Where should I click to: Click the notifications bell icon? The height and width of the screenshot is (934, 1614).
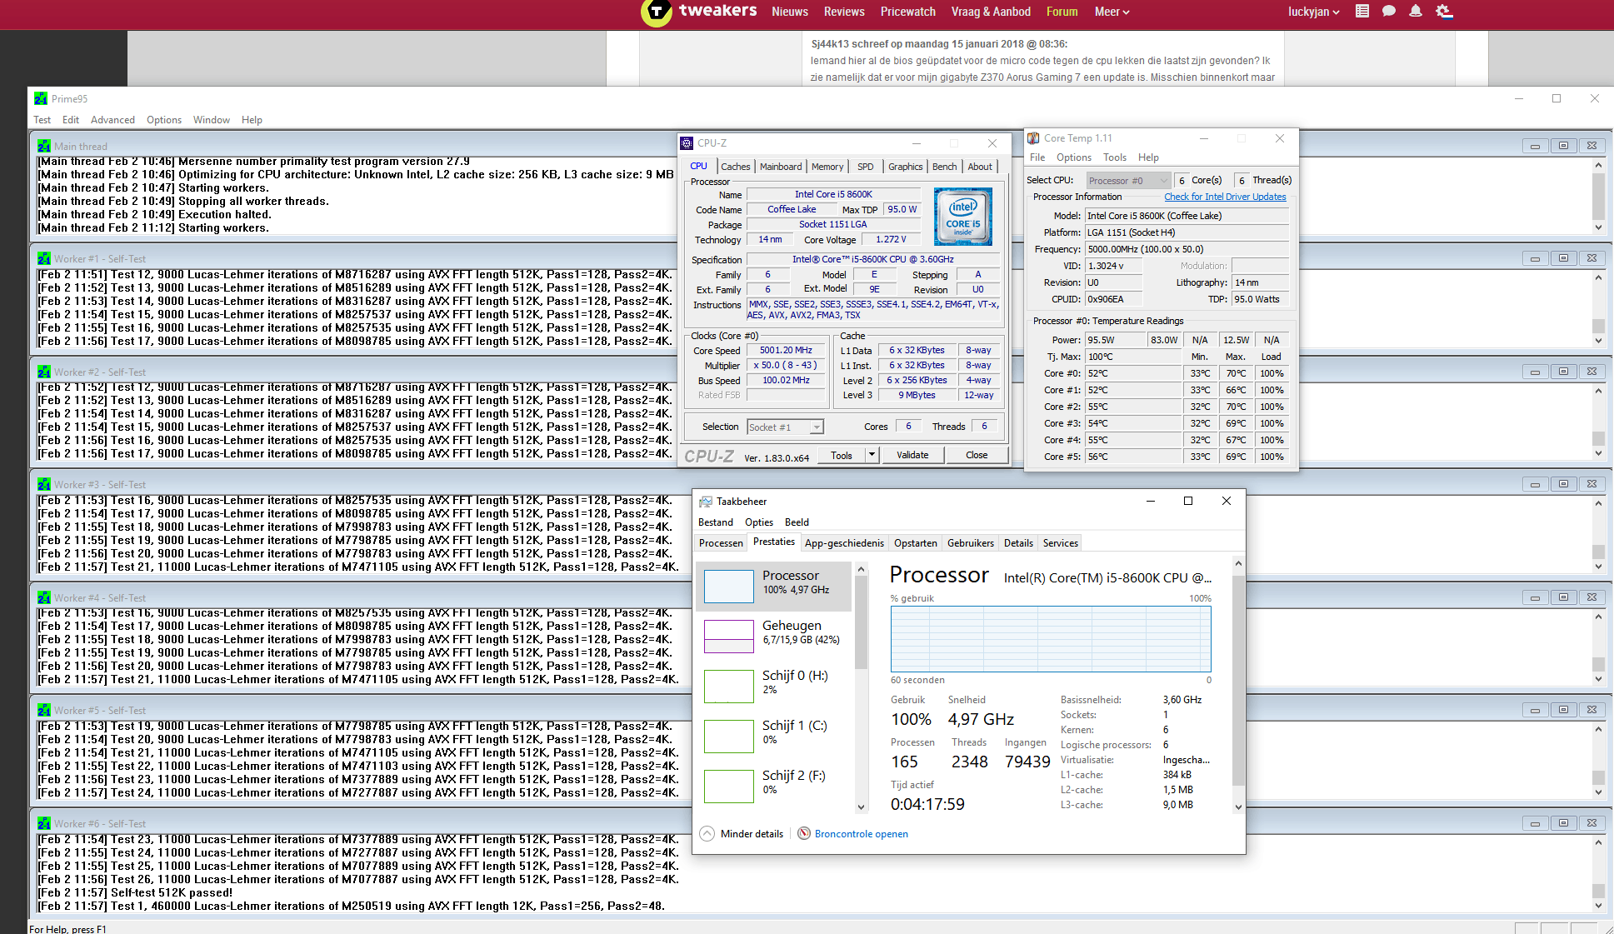(1416, 12)
